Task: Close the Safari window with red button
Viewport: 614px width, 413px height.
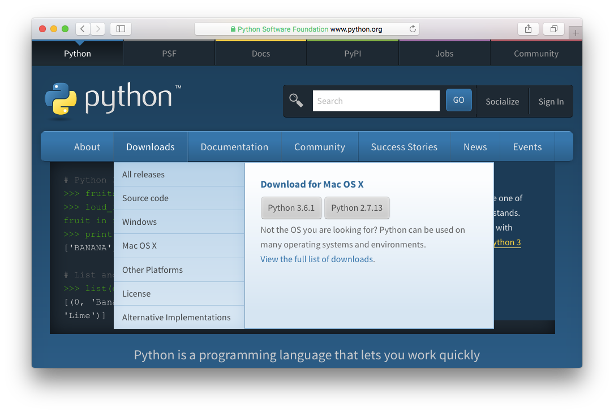Action: tap(42, 29)
